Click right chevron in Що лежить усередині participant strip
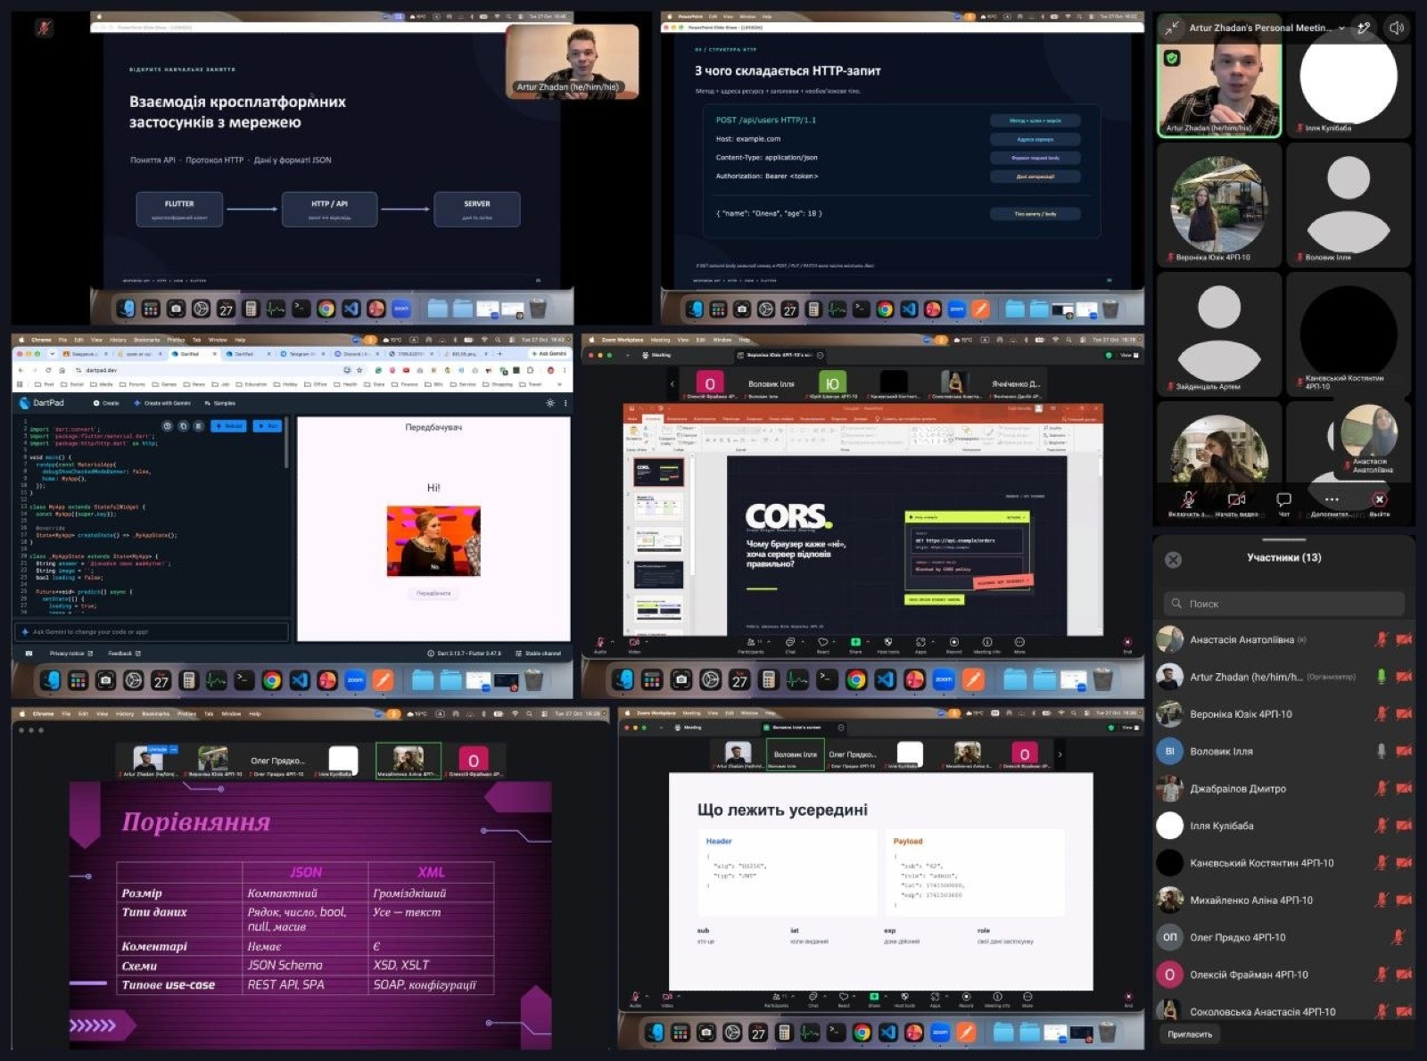This screenshot has height=1061, width=1427. (1060, 754)
